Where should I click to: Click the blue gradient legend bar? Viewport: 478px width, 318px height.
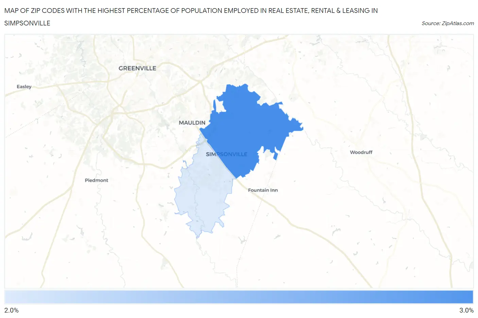(239, 297)
